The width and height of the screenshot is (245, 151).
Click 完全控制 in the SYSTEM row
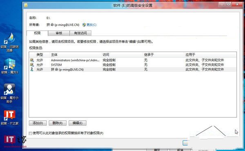tap(109, 65)
